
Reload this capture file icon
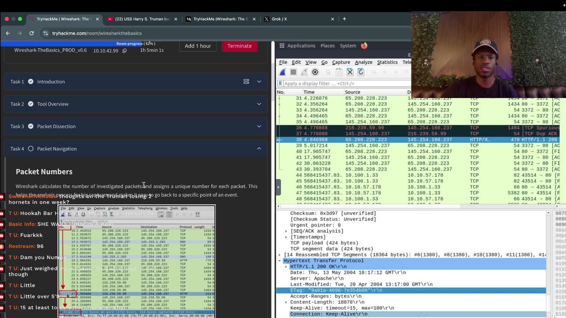coord(361,72)
